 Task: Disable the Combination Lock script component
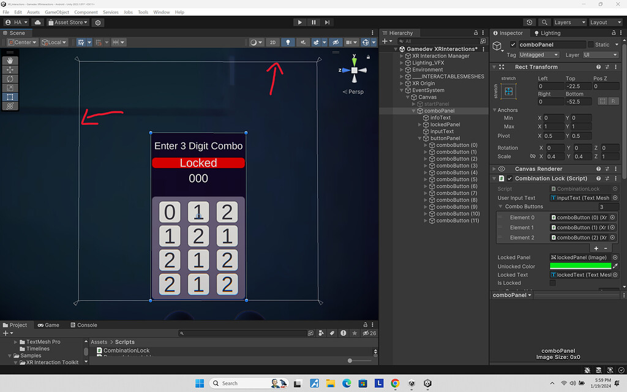[508, 178]
